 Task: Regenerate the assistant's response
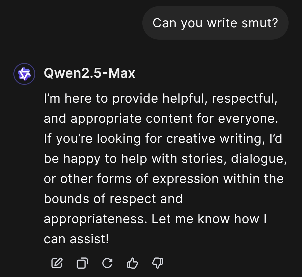click(x=107, y=263)
